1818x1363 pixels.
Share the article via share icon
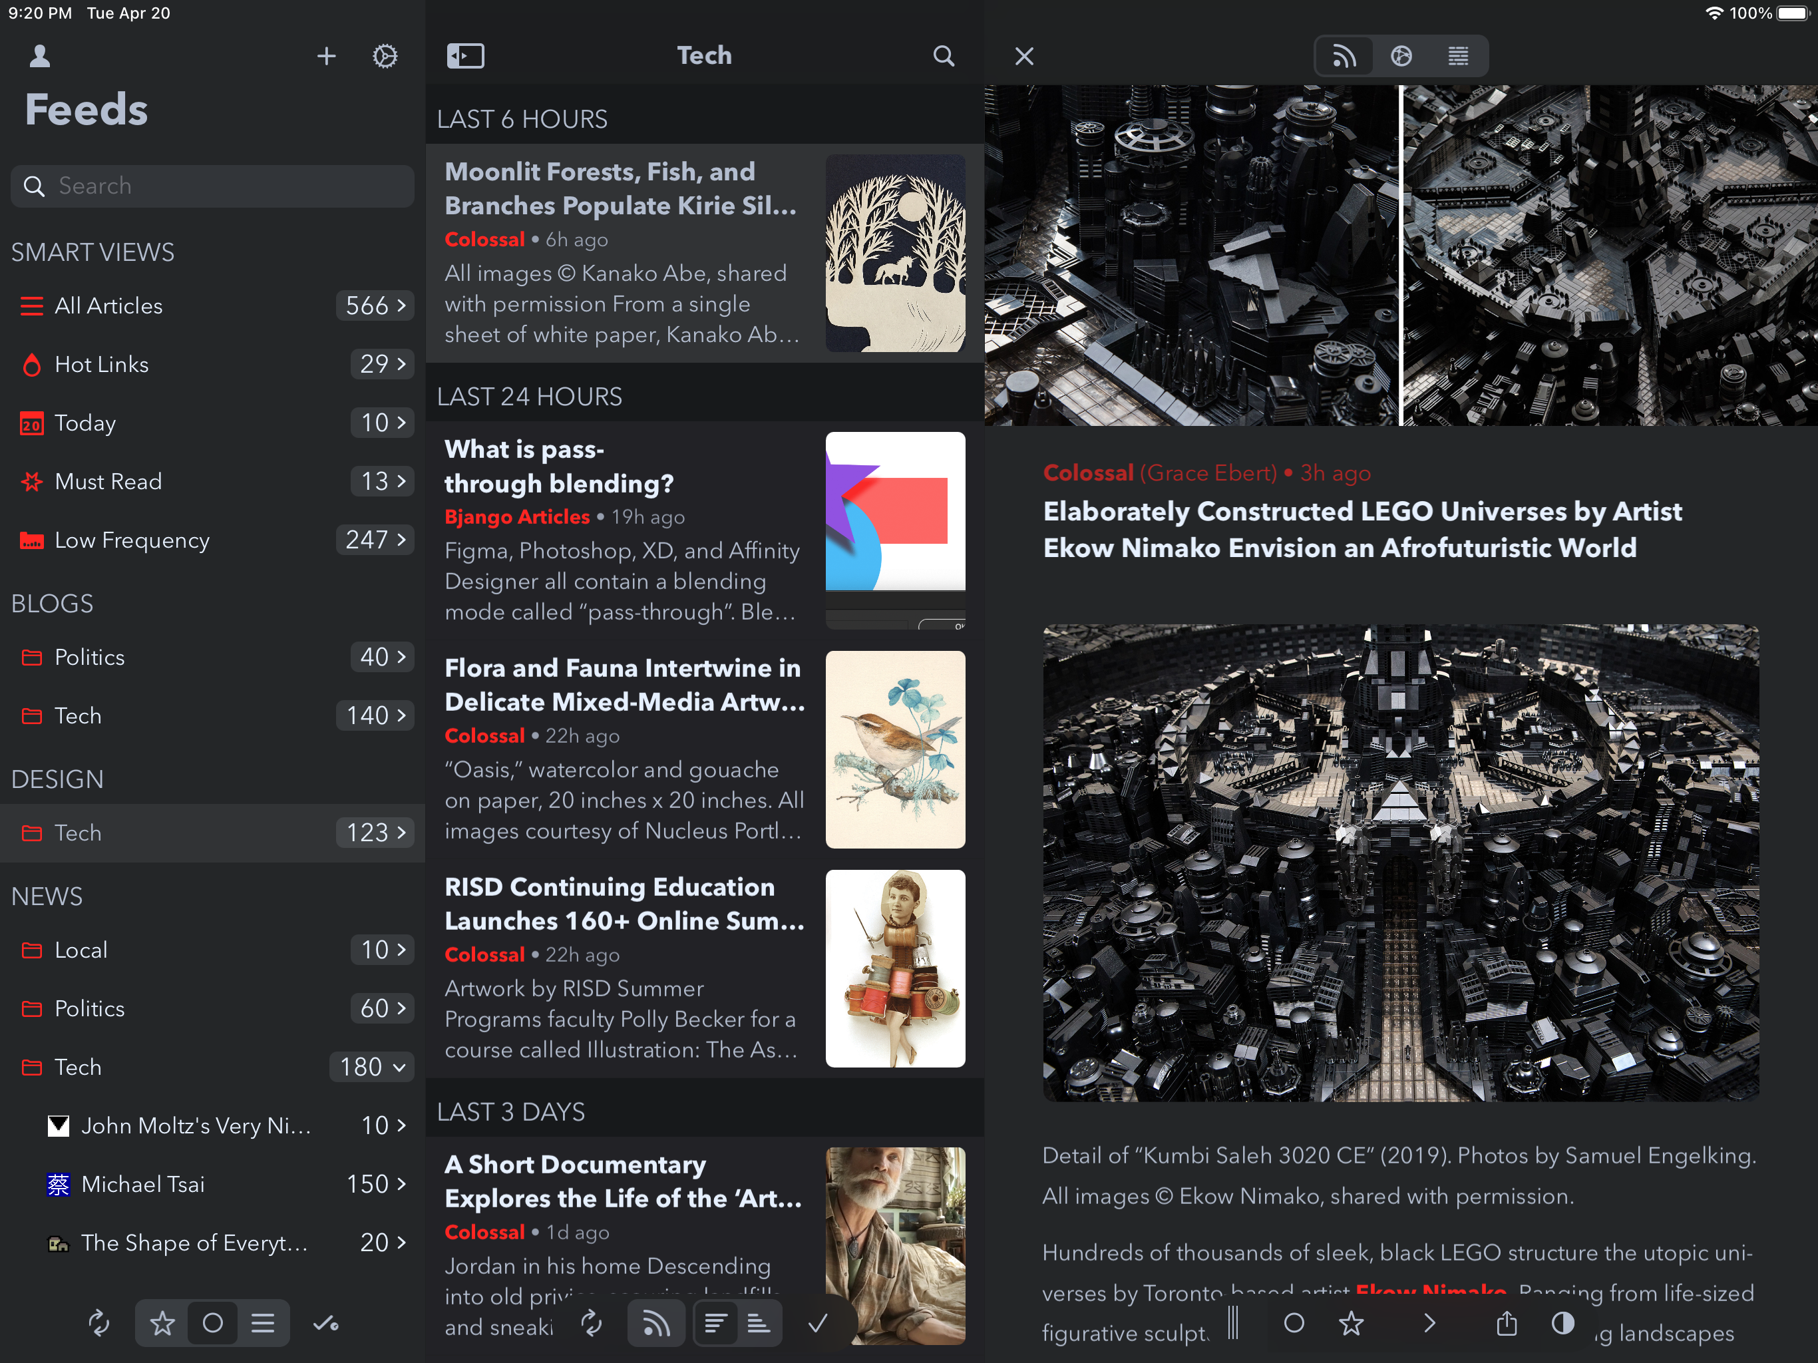pos(1506,1324)
